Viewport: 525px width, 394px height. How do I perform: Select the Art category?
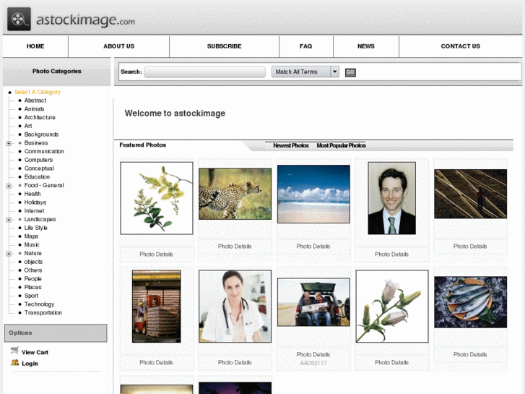point(28,126)
